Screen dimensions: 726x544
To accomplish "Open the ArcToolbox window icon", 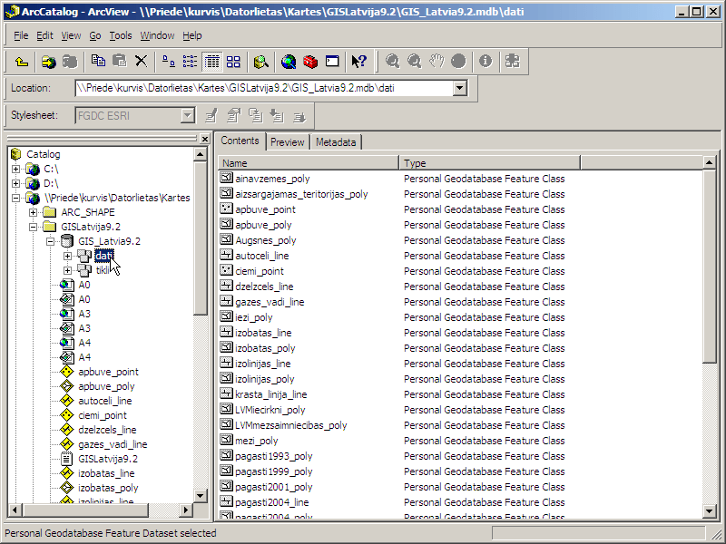I will [310, 62].
